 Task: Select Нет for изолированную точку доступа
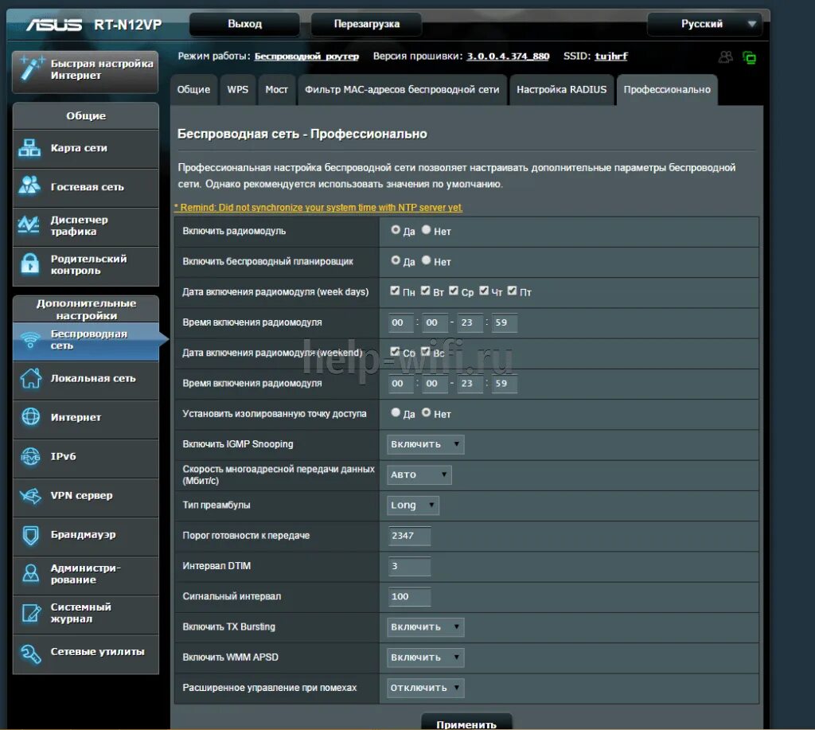coord(427,412)
